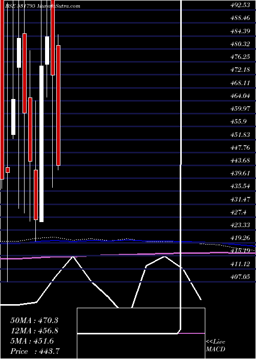
Task: Click the 12MA : 456.8 value
Action: 34,331
